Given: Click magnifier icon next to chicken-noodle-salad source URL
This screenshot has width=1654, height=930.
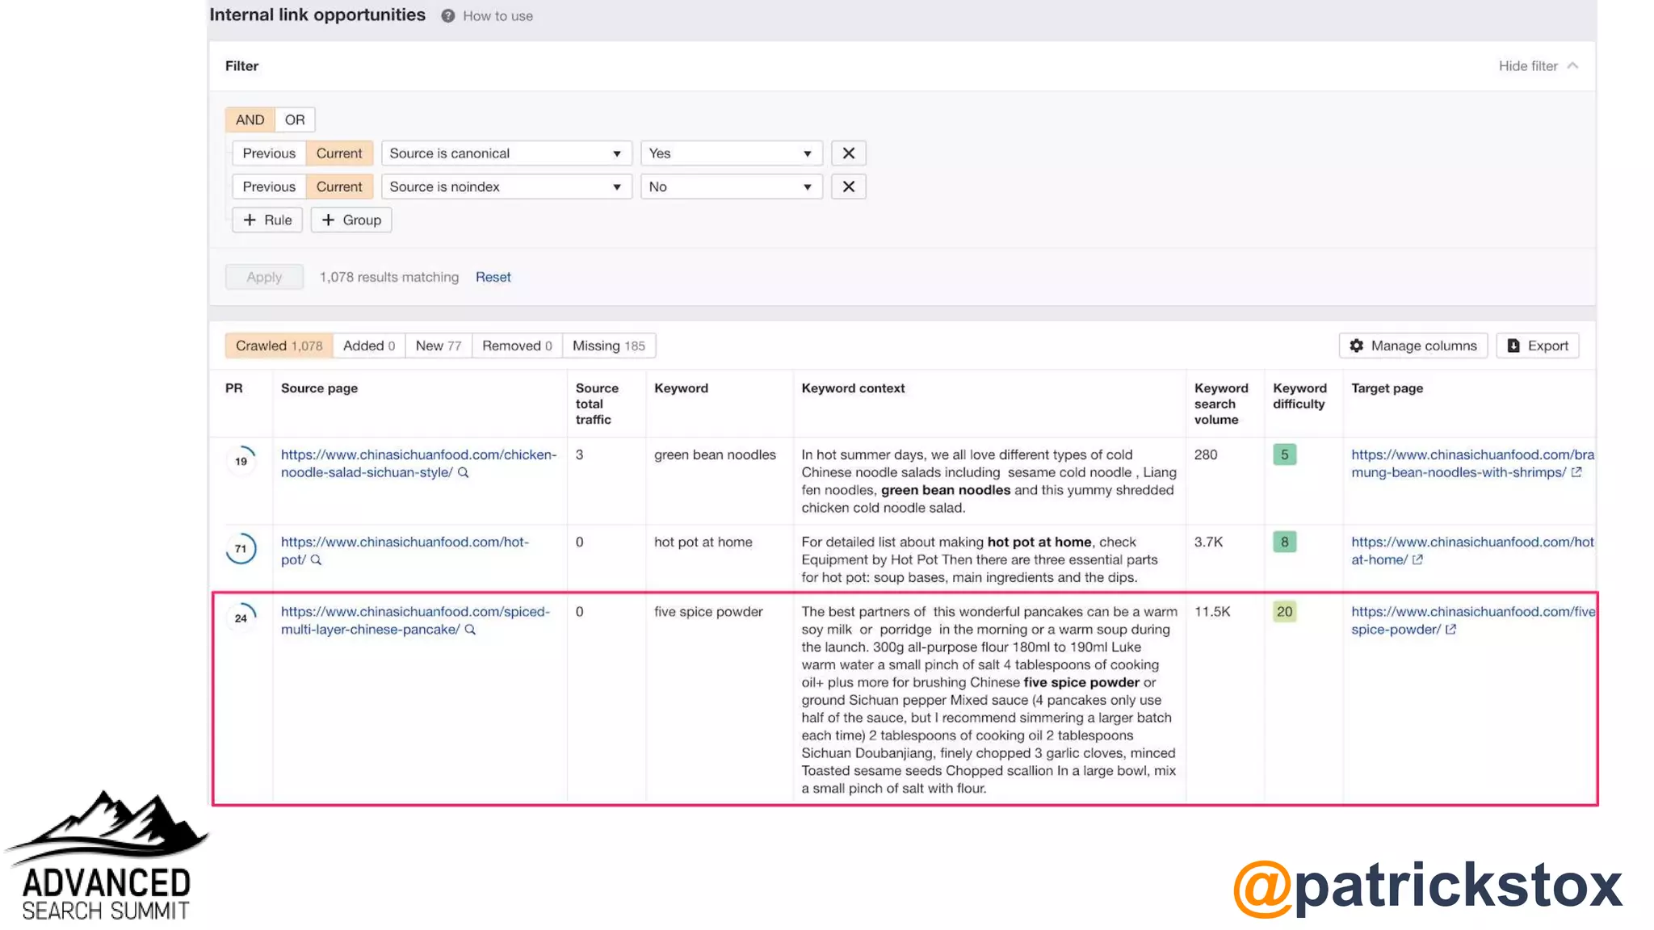Looking at the screenshot, I should pos(464,473).
